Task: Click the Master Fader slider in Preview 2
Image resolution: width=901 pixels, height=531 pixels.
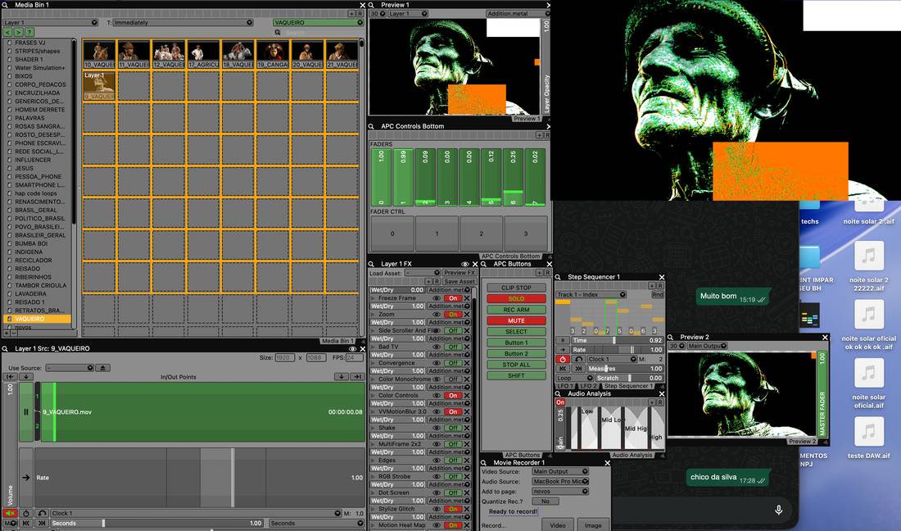Action: coord(822,393)
